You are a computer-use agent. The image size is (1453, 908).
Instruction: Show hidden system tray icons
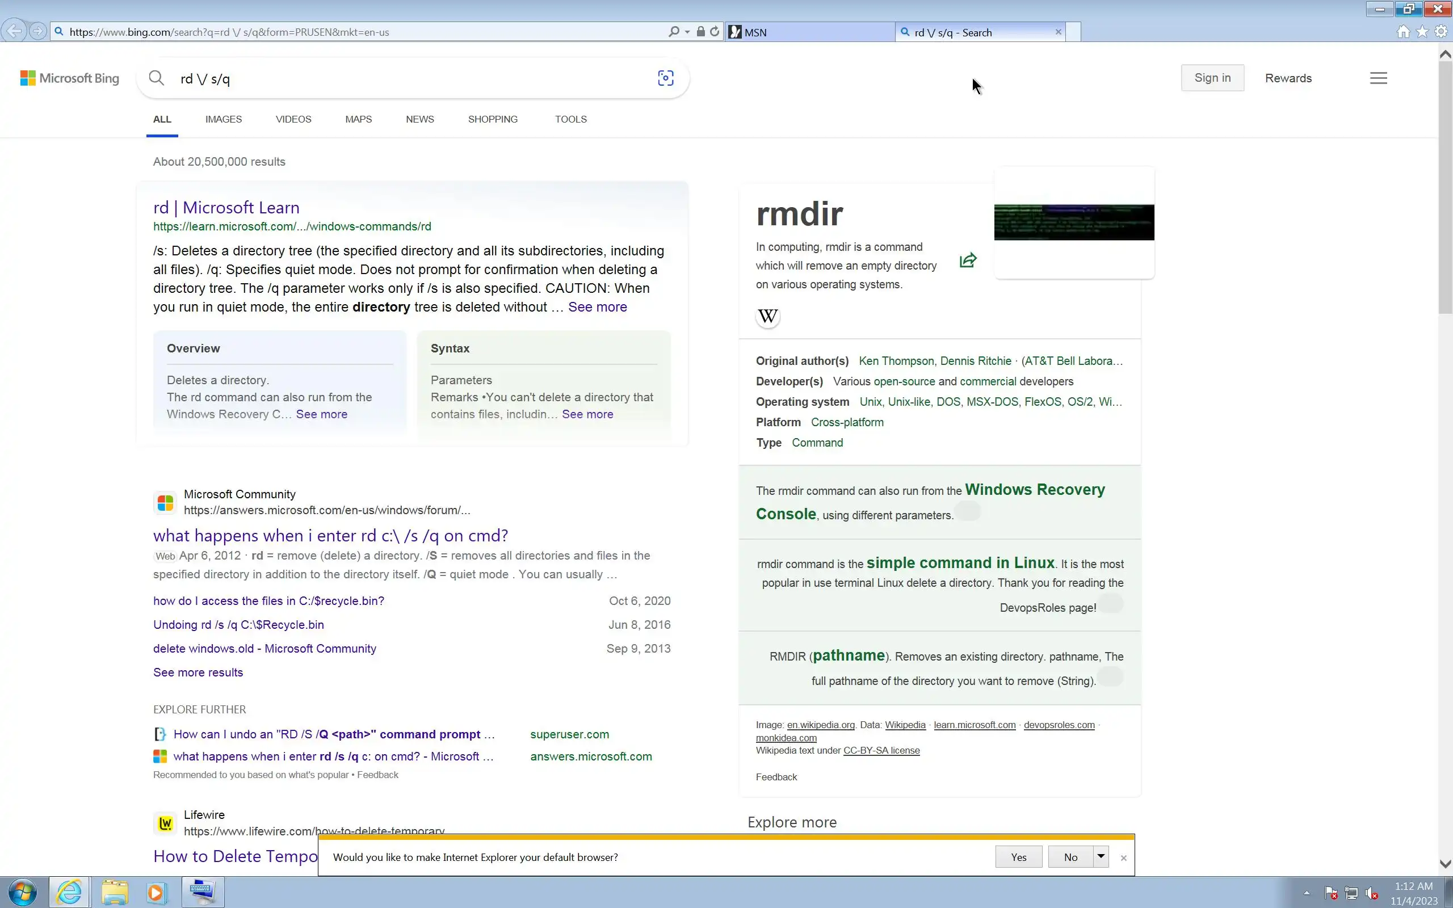[1307, 893]
